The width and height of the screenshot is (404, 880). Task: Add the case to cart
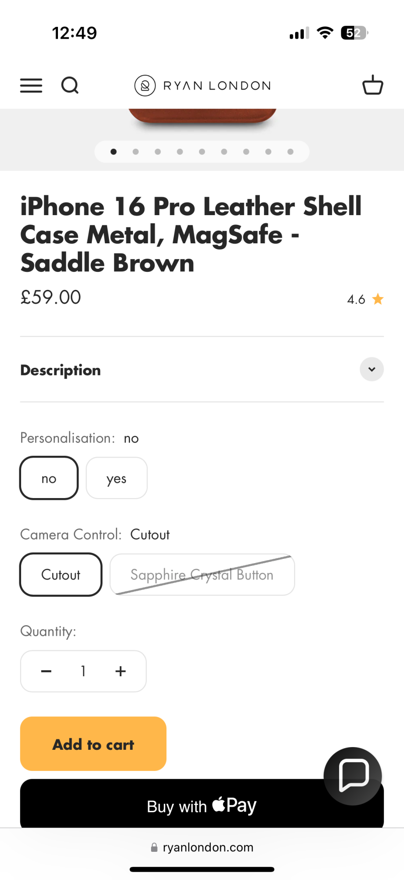(x=93, y=744)
